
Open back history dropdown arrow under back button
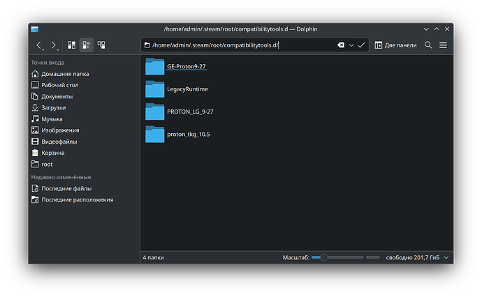(43, 50)
